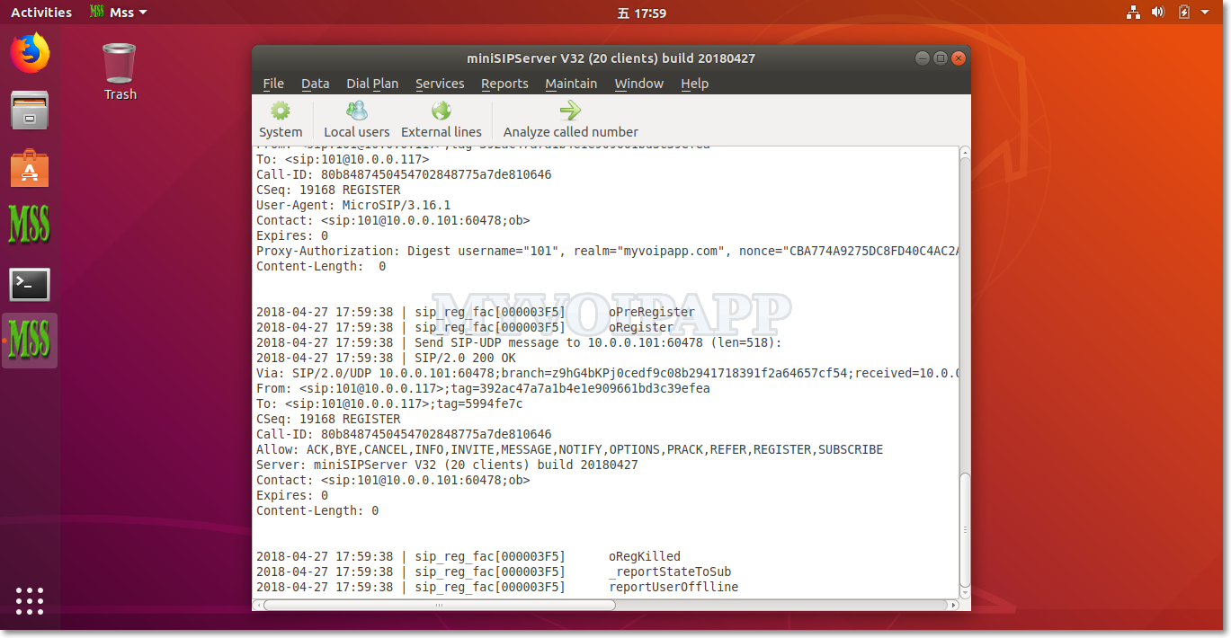The image size is (1231, 638).
Task: Open Terminal from the dock
Action: coord(30,284)
